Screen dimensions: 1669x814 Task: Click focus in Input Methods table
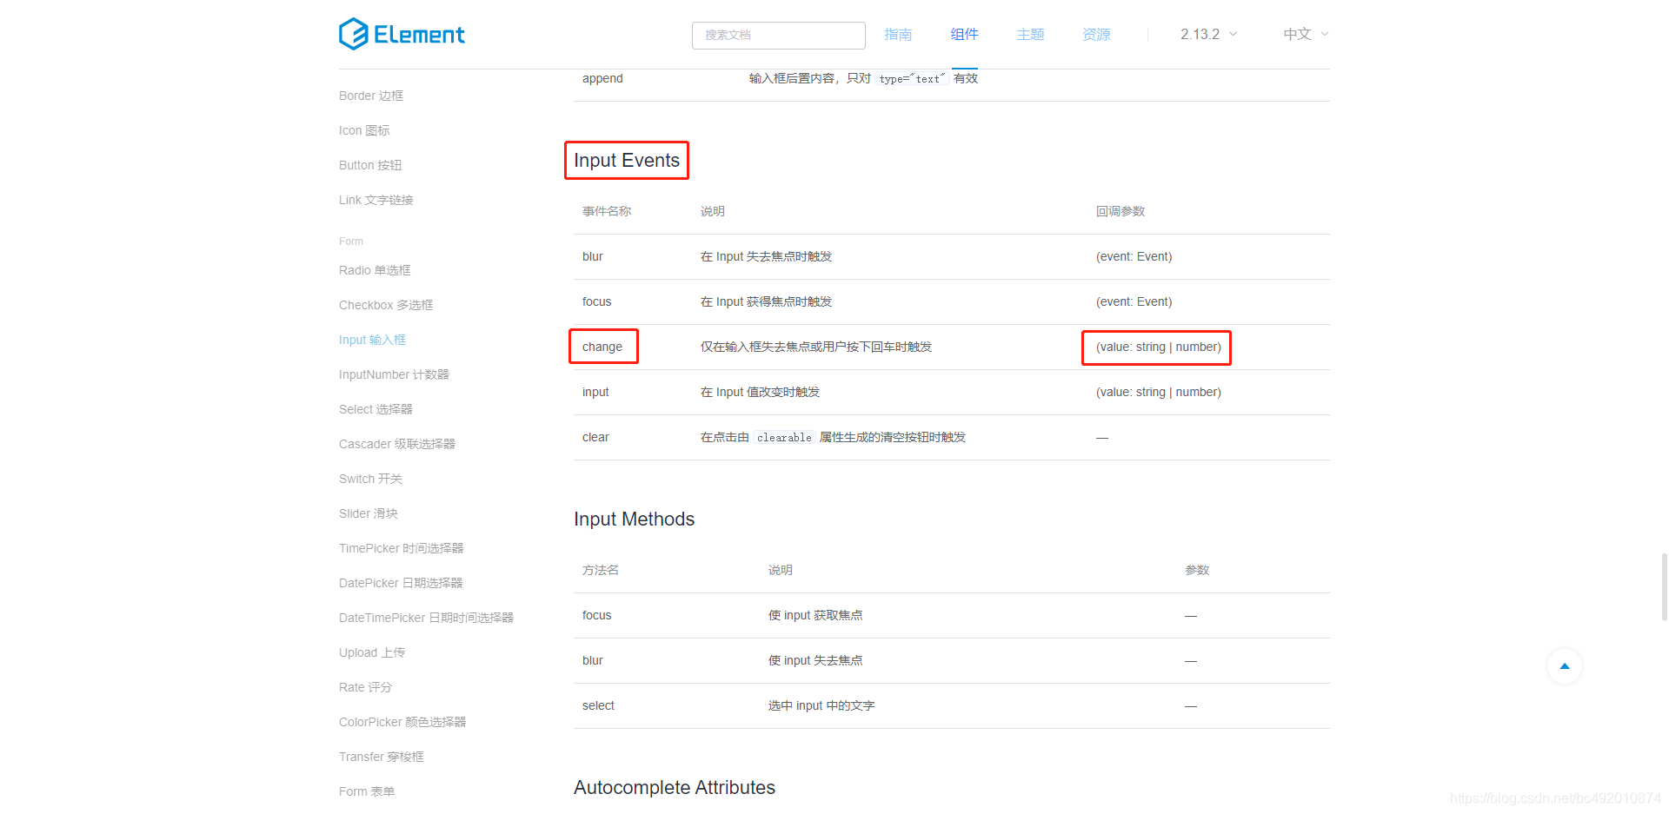pos(596,615)
